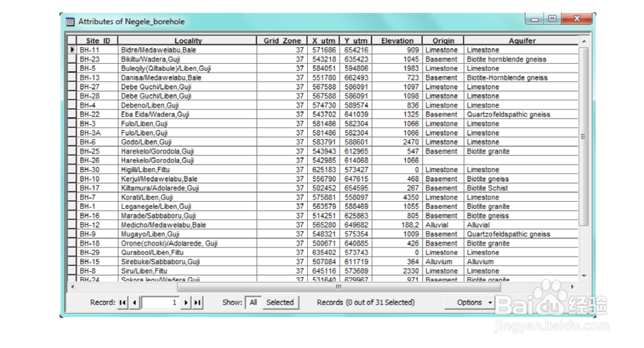The image size is (644, 348).
Task: Select row marker box for BH-22
Action: coord(72,114)
